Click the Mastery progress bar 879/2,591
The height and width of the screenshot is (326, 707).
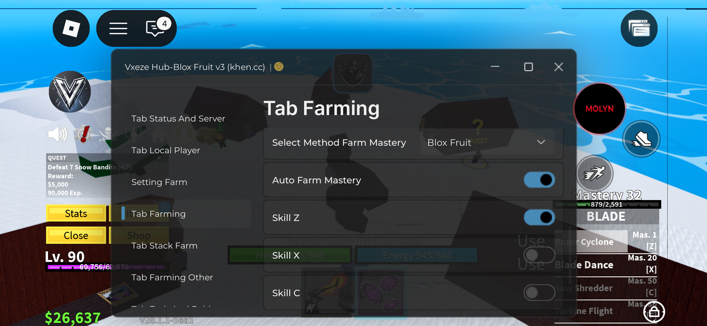tap(606, 204)
